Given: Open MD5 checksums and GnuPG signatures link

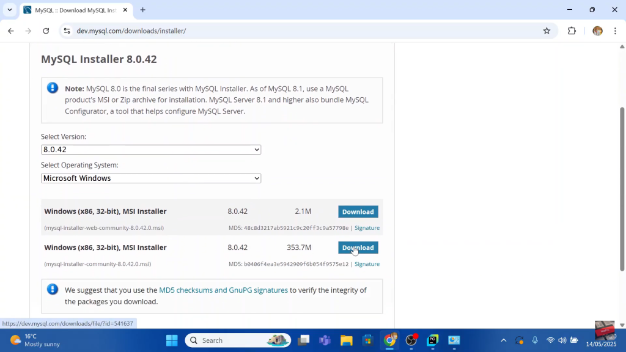Looking at the screenshot, I should point(224,290).
